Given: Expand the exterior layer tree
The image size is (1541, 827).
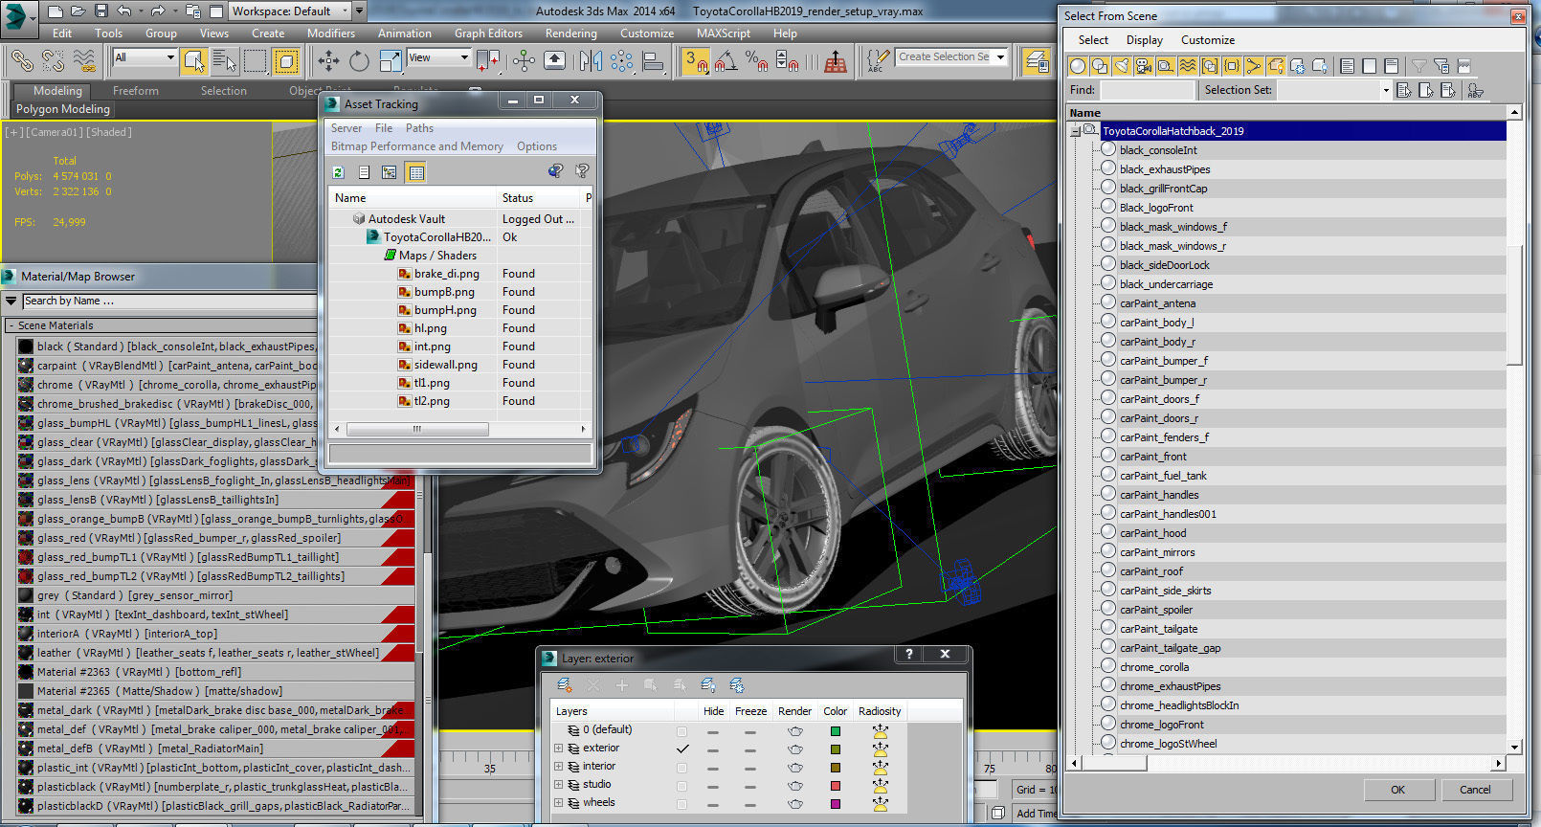Looking at the screenshot, I should pyautogui.click(x=559, y=749).
